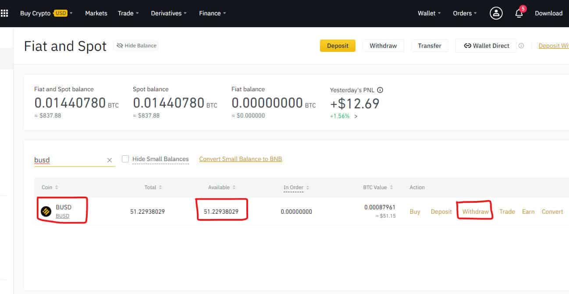Expand the Trade menu dropdown

pos(128,13)
